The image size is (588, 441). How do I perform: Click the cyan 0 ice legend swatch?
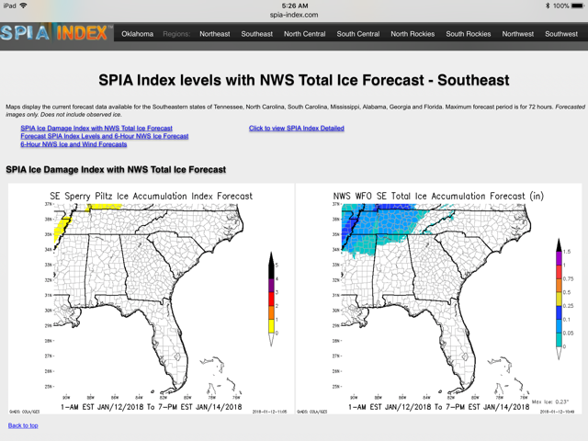click(559, 340)
